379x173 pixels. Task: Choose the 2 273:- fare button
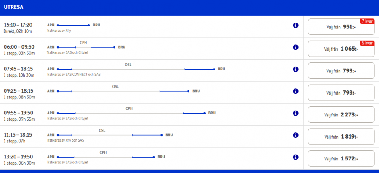(x=341, y=114)
